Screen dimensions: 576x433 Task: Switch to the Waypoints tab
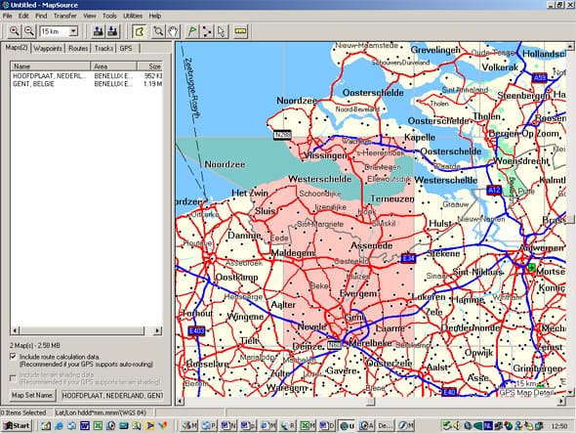48,48
